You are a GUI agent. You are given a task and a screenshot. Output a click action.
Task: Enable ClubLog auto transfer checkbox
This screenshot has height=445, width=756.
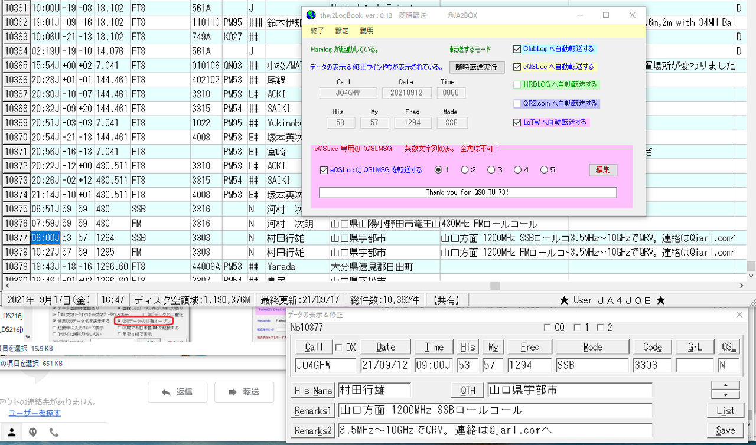tap(517, 49)
